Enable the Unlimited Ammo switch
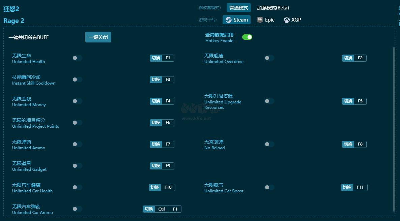Screen dimensions: 400x221 point(77,144)
